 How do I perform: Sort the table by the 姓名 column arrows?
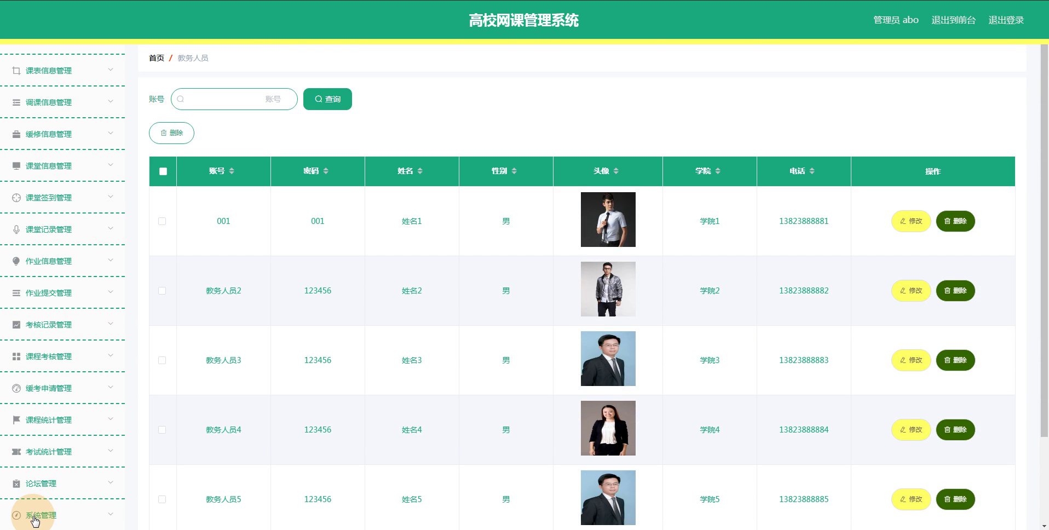point(420,171)
